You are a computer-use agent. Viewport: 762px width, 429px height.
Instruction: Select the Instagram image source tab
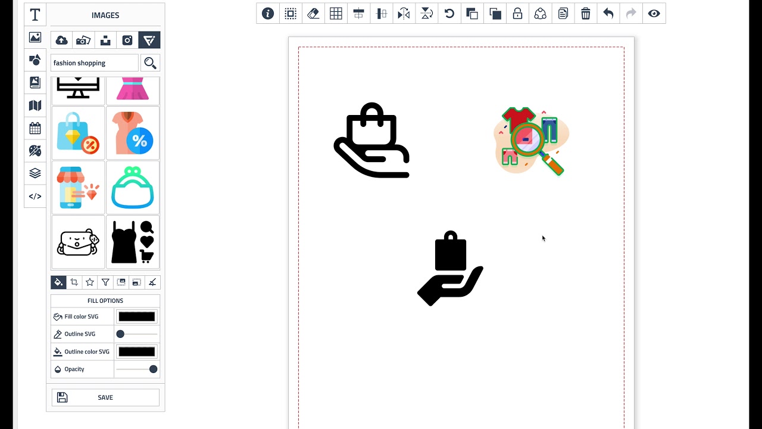pyautogui.click(x=127, y=40)
